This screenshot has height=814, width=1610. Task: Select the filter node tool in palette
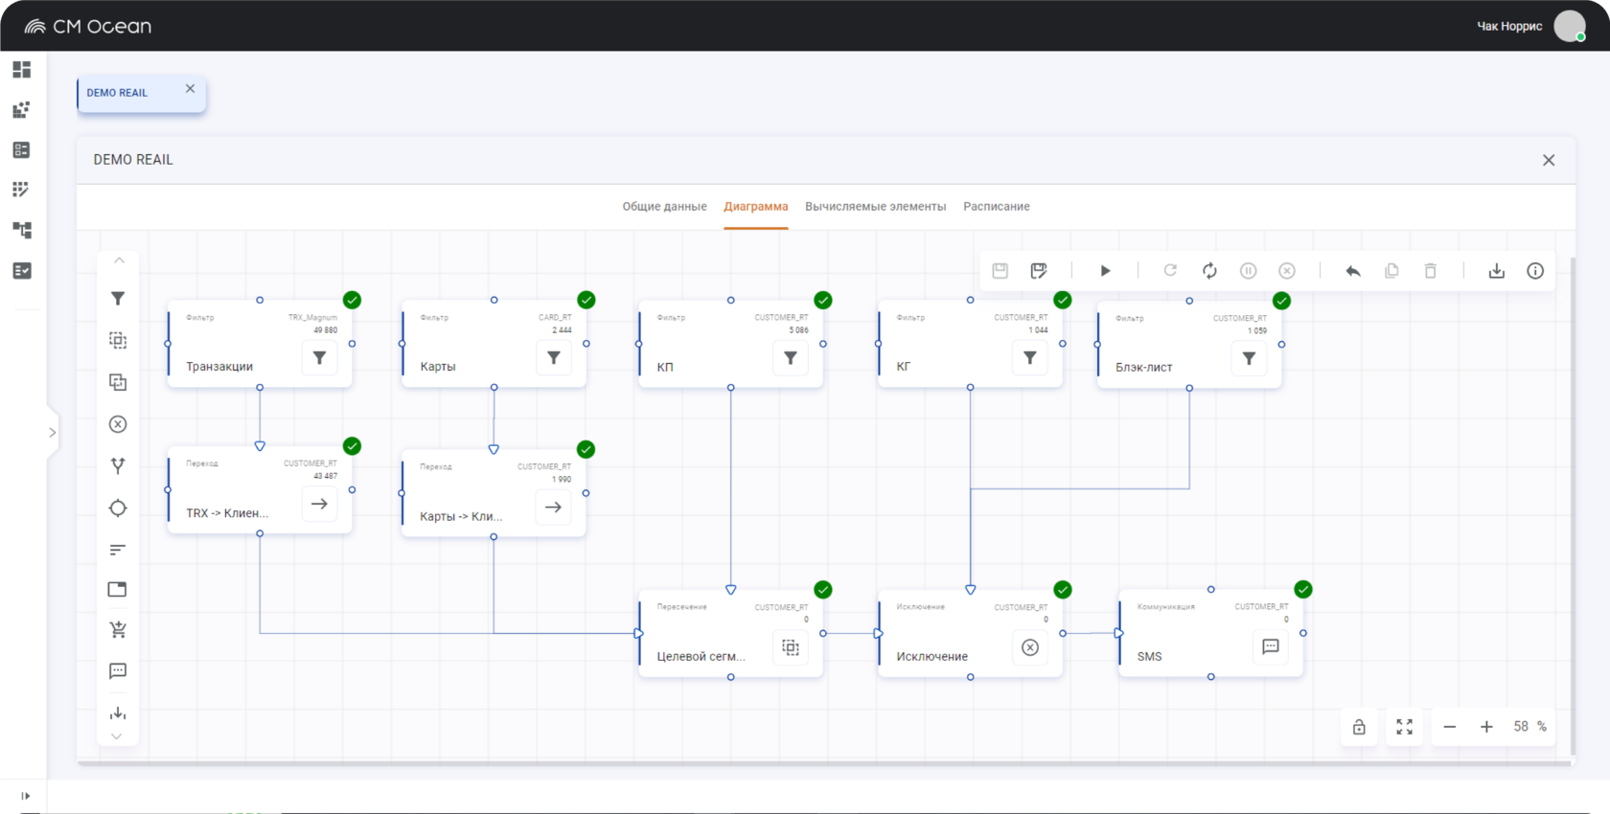pos(118,299)
